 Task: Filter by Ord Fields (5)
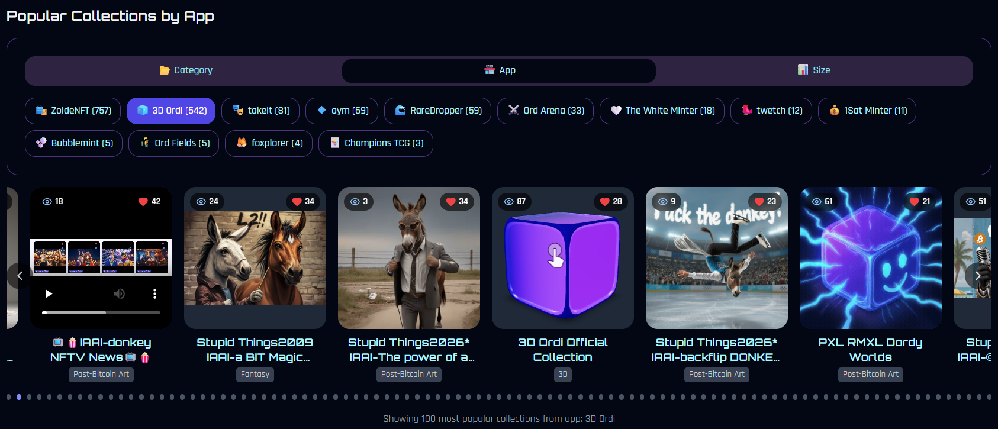click(x=173, y=143)
